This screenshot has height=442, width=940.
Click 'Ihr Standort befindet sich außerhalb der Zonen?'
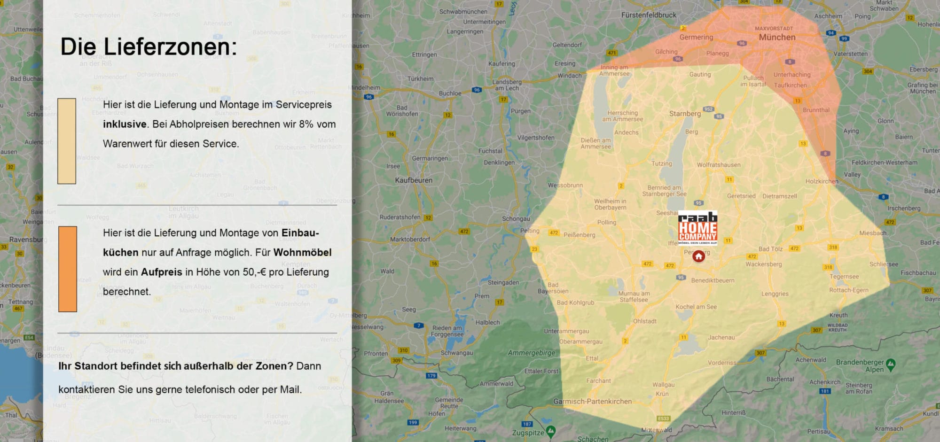[x=176, y=366]
